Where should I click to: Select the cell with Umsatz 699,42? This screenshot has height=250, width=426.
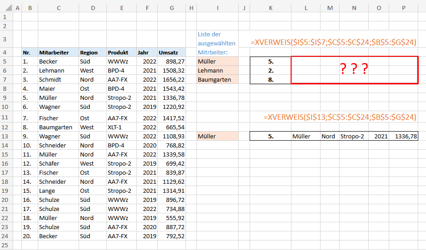(x=172, y=163)
